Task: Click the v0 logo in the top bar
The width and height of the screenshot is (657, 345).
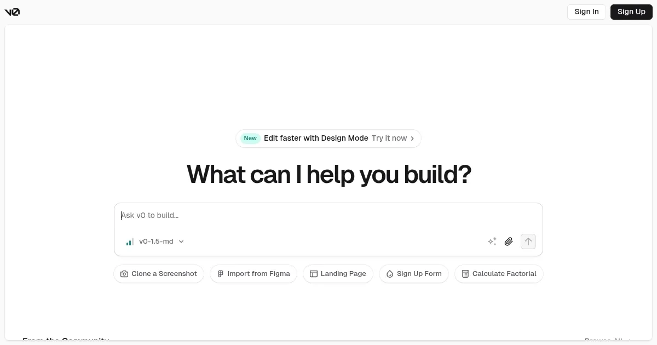Action: pyautogui.click(x=12, y=12)
